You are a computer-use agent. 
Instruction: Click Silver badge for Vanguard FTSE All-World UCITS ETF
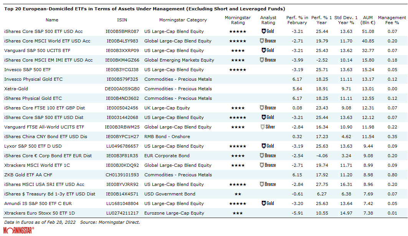[268, 127]
